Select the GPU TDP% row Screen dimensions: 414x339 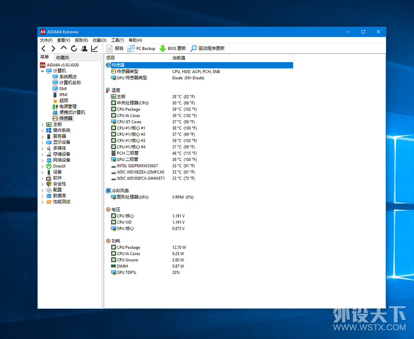(199, 273)
